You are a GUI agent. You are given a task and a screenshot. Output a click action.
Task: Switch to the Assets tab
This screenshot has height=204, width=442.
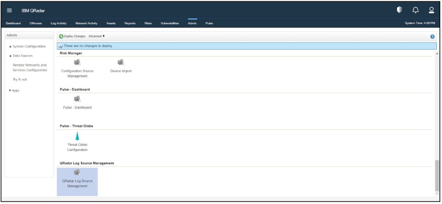click(111, 23)
